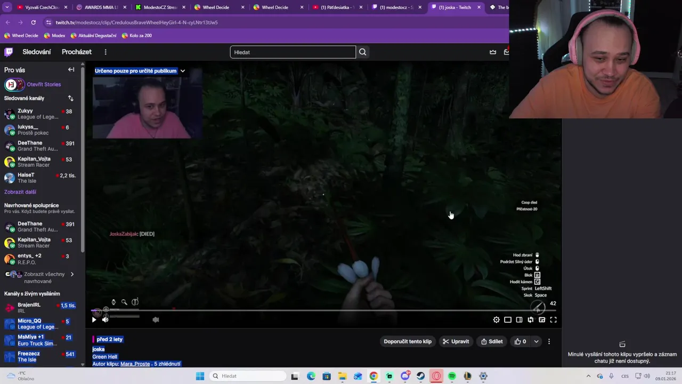Expand the arrow next to the like count
682x384 pixels.
(x=536, y=341)
